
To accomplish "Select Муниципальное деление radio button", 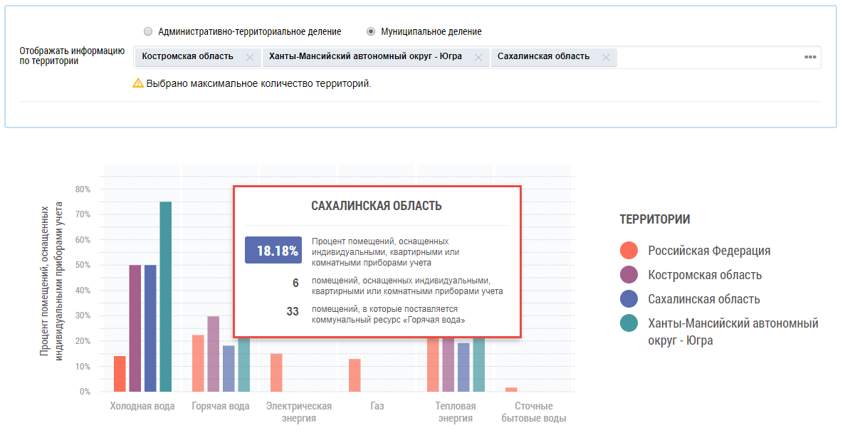I will pyautogui.click(x=371, y=32).
